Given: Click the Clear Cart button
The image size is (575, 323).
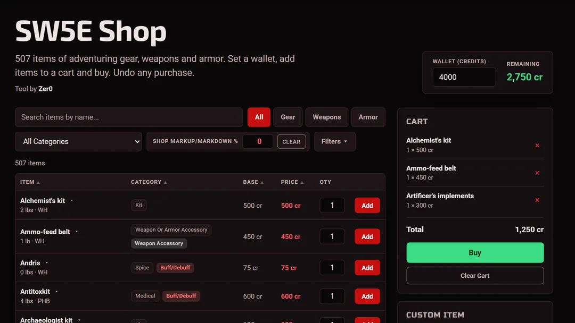Looking at the screenshot, I should point(475,275).
